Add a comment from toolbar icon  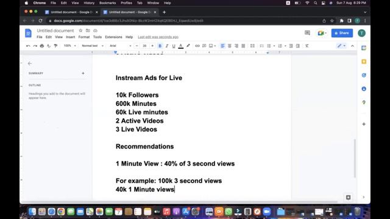pos(204,46)
